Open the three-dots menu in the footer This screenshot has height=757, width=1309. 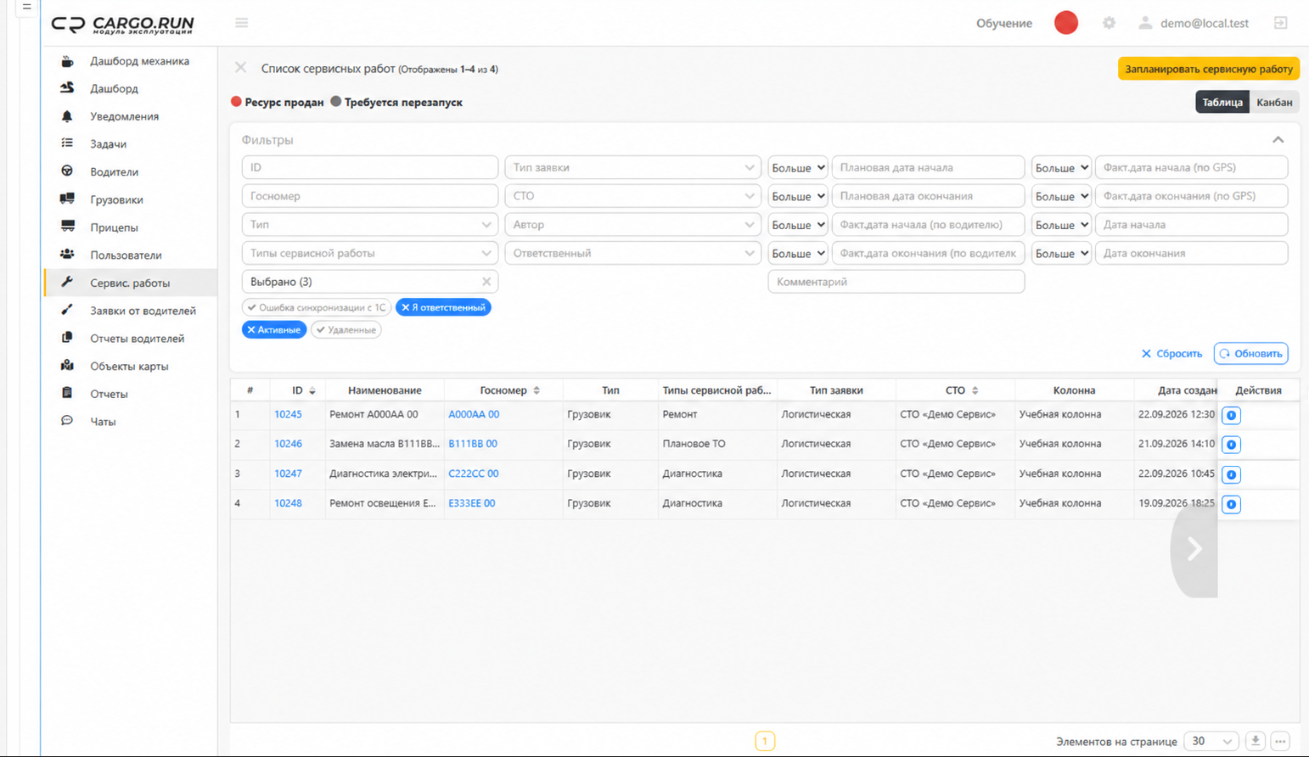(x=1280, y=741)
